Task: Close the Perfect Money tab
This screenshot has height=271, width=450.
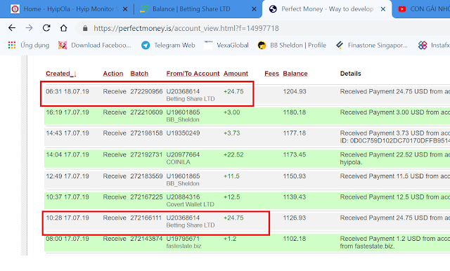Action: click(x=382, y=9)
